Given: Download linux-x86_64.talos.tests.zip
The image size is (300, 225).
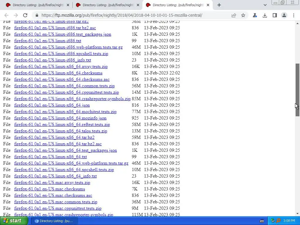Looking at the screenshot, I should (x=61, y=131).
